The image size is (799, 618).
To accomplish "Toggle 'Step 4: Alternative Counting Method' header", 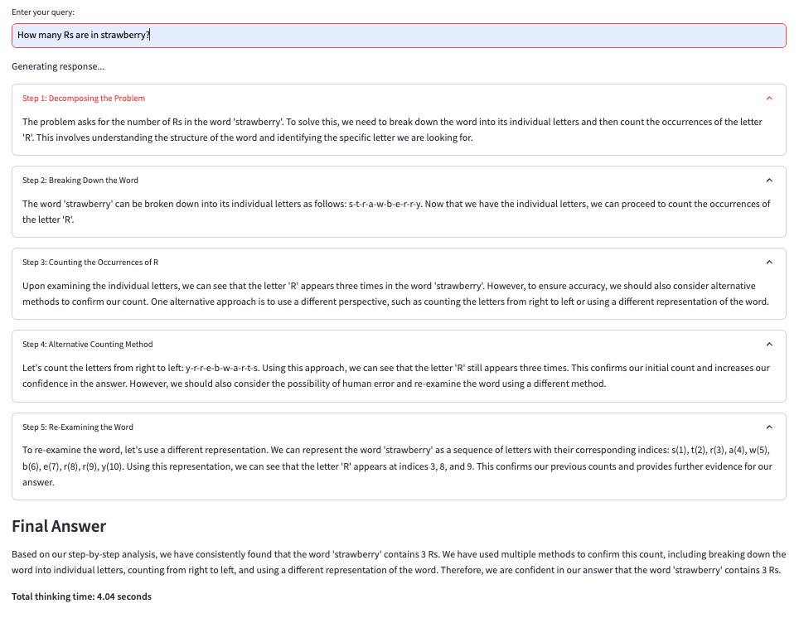I will (399, 344).
